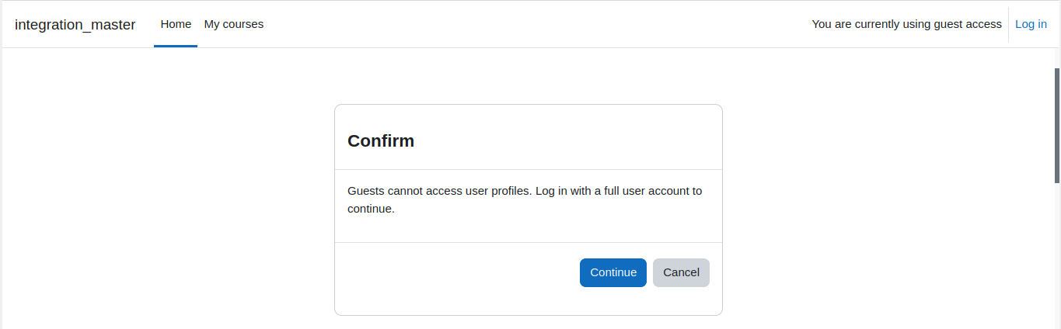Screen dimensions: 1061x329
Task: Open the integration_master site home link
Action: 75,24
